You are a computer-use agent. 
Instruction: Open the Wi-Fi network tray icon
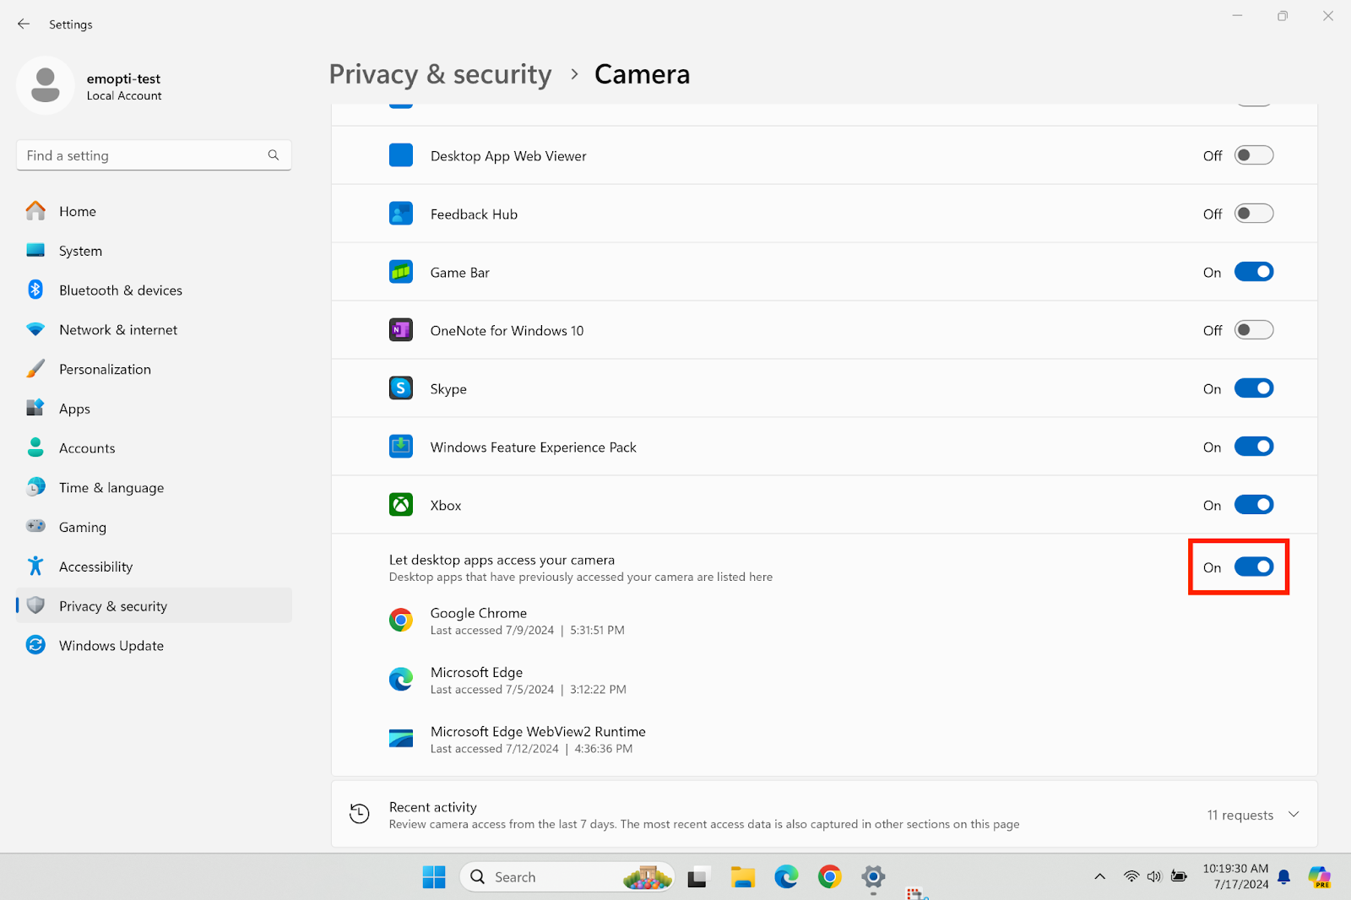pyautogui.click(x=1131, y=877)
